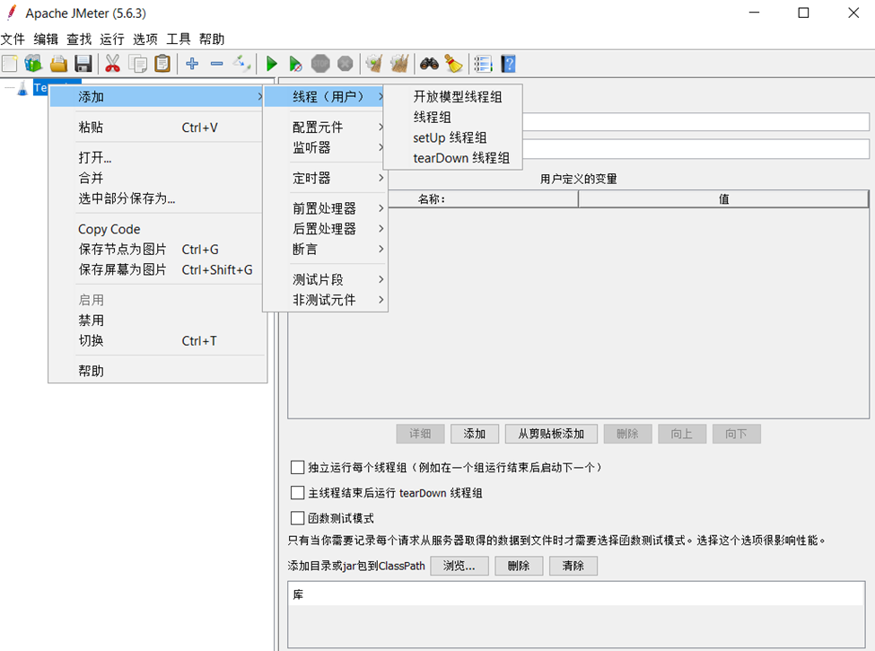The width and height of the screenshot is (875, 651).
Task: Click 从剪贴板添加 button
Action: click(551, 434)
